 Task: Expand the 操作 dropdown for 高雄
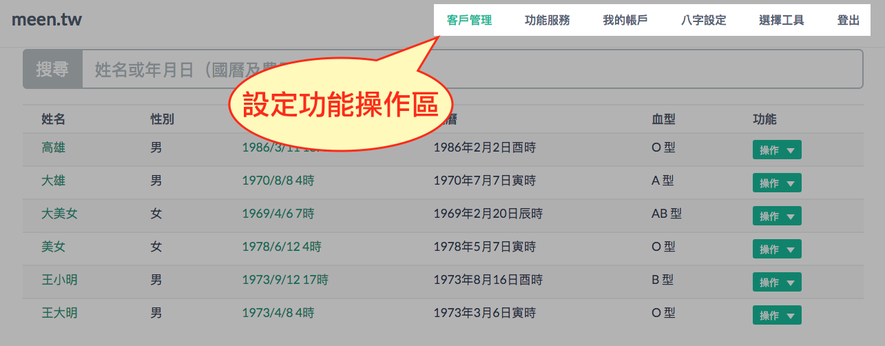pyautogui.click(x=777, y=150)
